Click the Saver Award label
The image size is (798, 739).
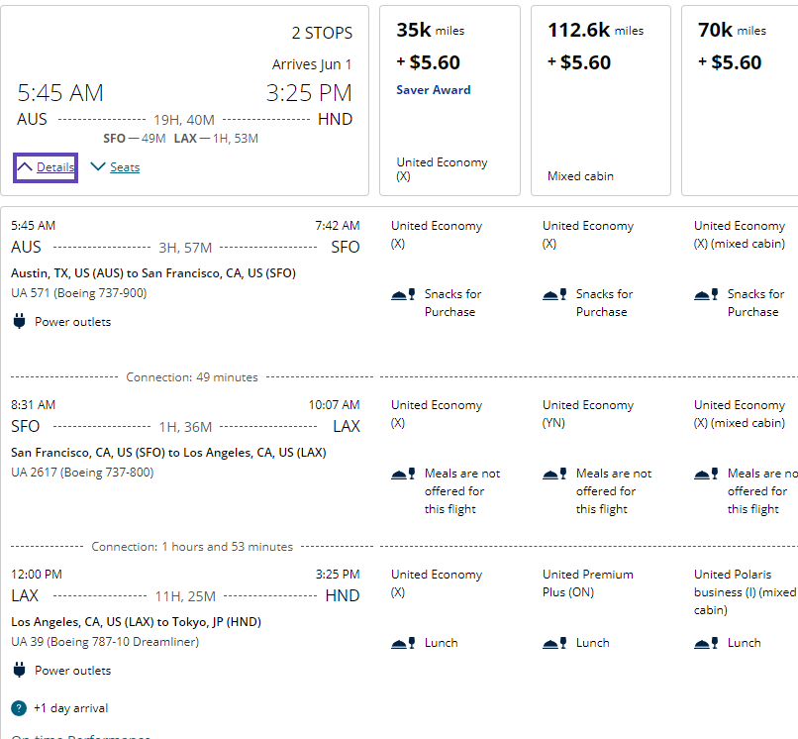click(x=433, y=90)
